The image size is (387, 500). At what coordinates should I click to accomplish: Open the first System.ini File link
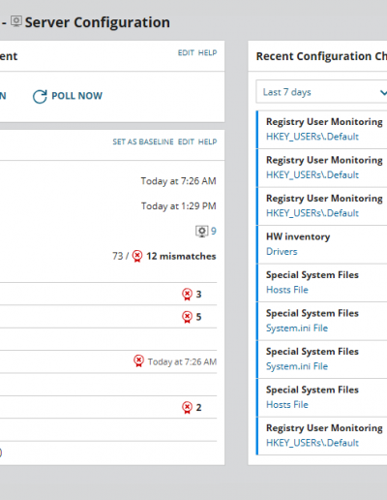point(297,328)
